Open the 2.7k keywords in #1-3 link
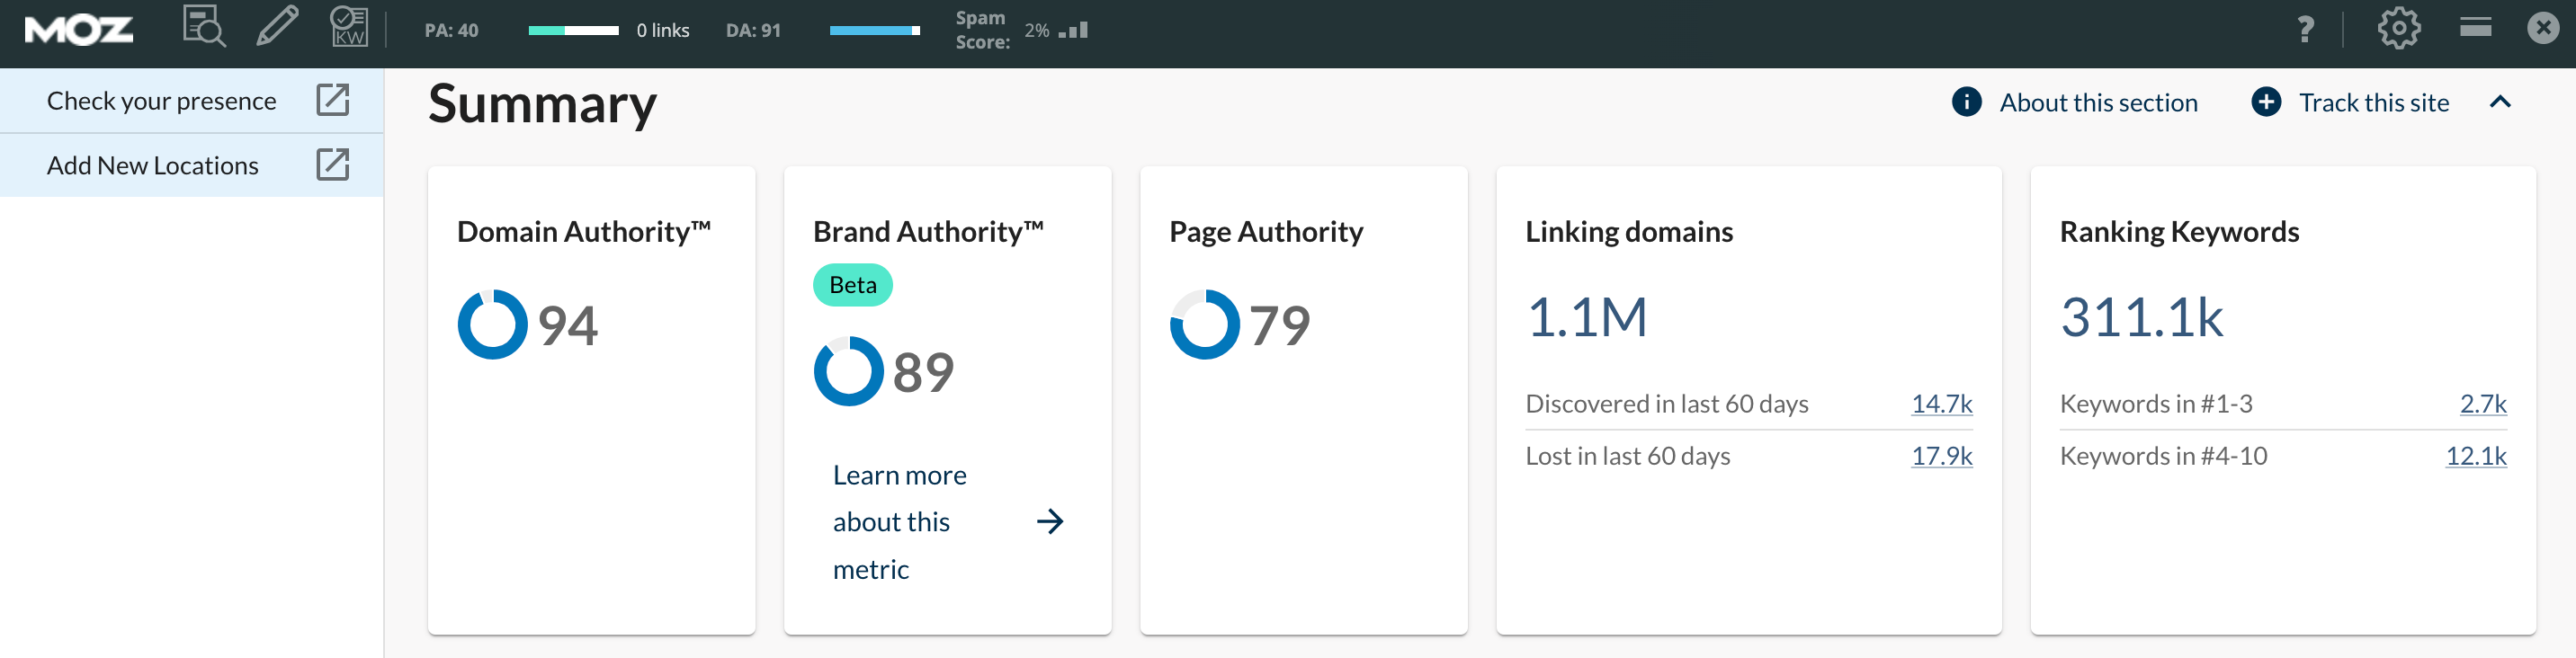This screenshot has height=658, width=2576. (x=2482, y=404)
